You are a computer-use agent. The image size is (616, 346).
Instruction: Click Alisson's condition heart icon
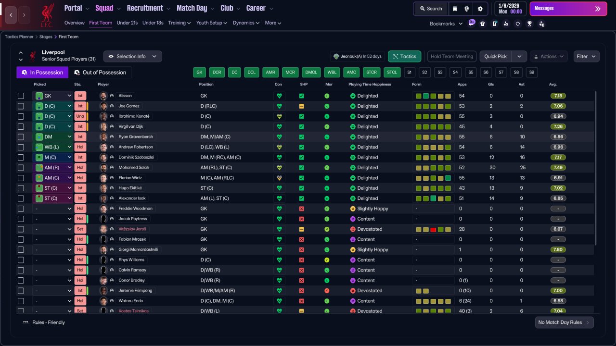(279, 96)
